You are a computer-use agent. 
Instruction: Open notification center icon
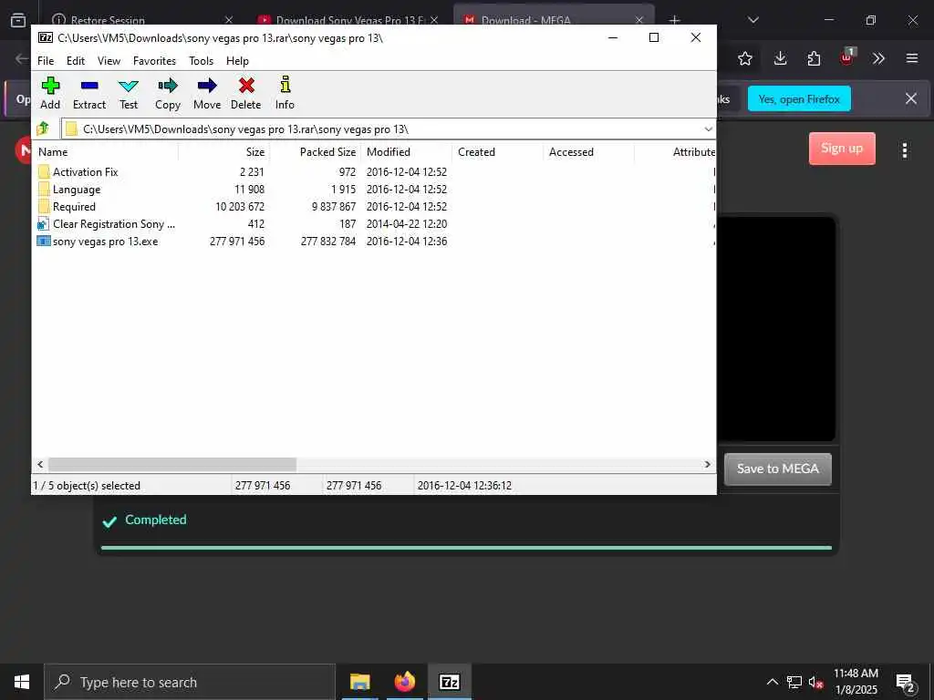(905, 683)
